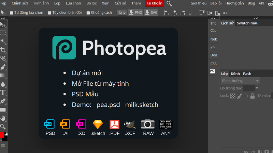Check the Khoảng cách checkbox
273x153 pixels.
point(88,13)
